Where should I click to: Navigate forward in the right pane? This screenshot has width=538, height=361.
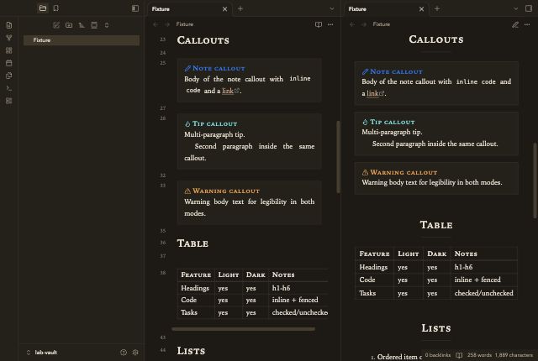364,24
